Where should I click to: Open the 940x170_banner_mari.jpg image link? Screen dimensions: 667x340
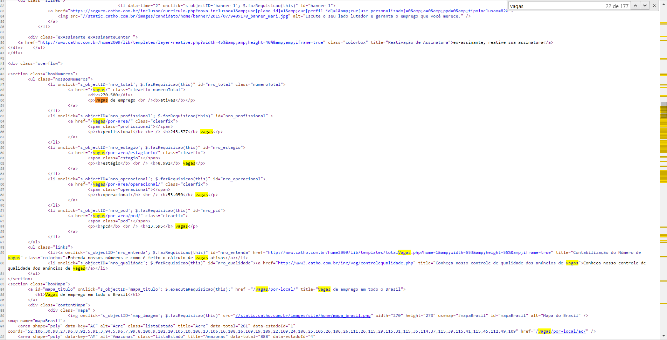(185, 16)
